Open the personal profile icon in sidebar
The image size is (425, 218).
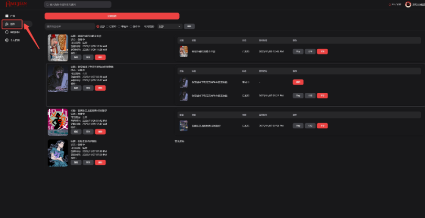point(7,40)
